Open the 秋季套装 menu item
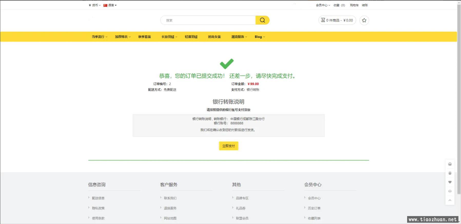461x224 pixels. [144, 37]
